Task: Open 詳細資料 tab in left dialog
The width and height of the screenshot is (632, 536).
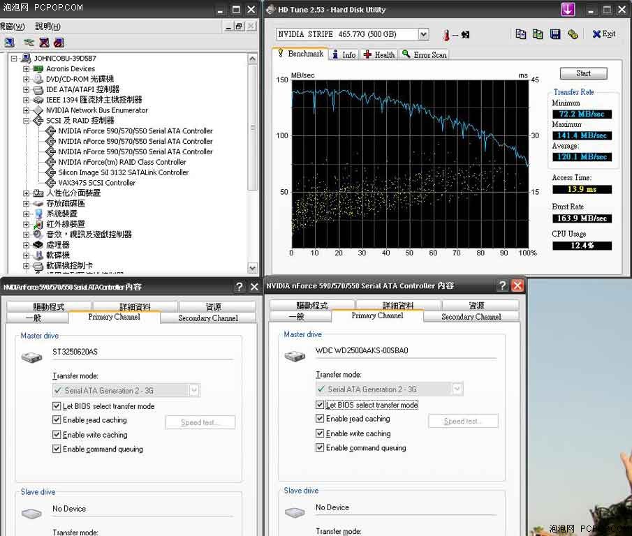Action: tap(135, 306)
